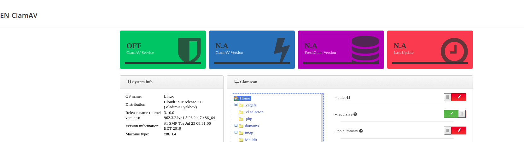Screen dimensions: 524x142
Task: Select the .cl.selector folder
Action: tap(253, 112)
